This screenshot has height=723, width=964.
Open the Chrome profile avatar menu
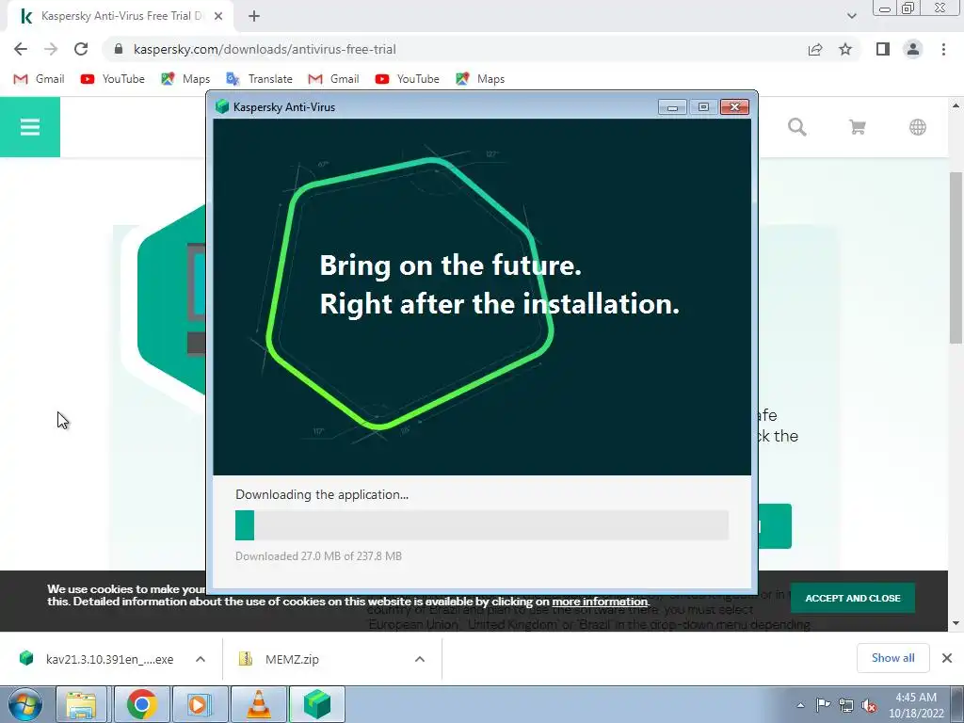(x=913, y=49)
